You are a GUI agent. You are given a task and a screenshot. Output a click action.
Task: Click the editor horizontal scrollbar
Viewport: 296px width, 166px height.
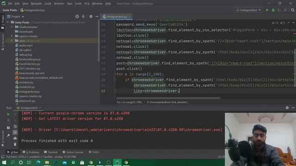pos(168,98)
